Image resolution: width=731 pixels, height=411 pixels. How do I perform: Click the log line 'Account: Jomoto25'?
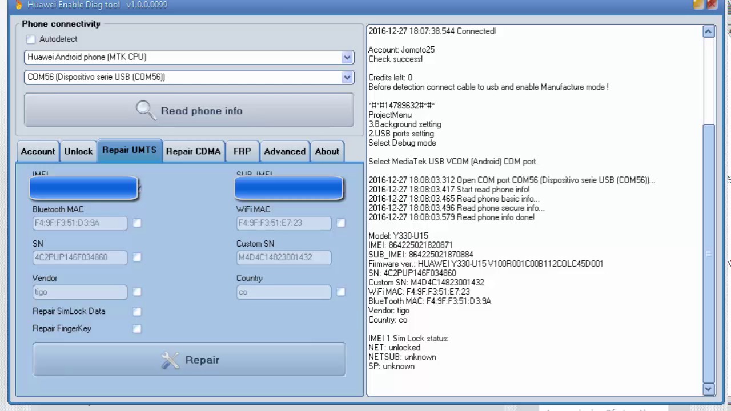click(401, 50)
